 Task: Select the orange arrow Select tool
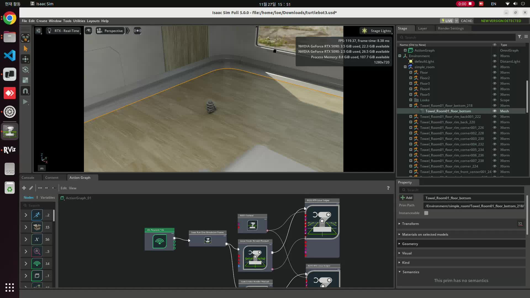click(x=25, y=49)
